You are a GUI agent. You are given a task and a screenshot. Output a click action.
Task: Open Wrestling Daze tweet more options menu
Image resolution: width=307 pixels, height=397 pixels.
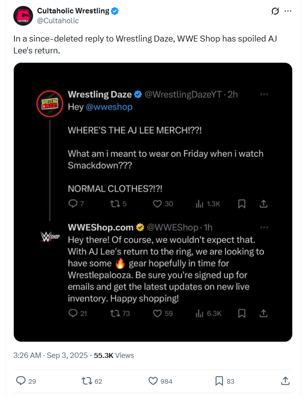(x=264, y=94)
